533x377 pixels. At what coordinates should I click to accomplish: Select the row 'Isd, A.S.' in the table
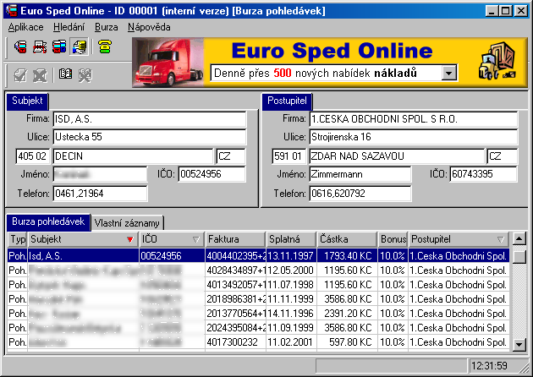click(258, 256)
